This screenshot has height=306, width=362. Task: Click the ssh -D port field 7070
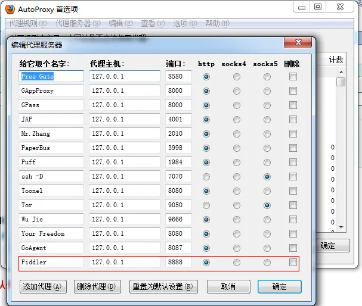(178, 176)
